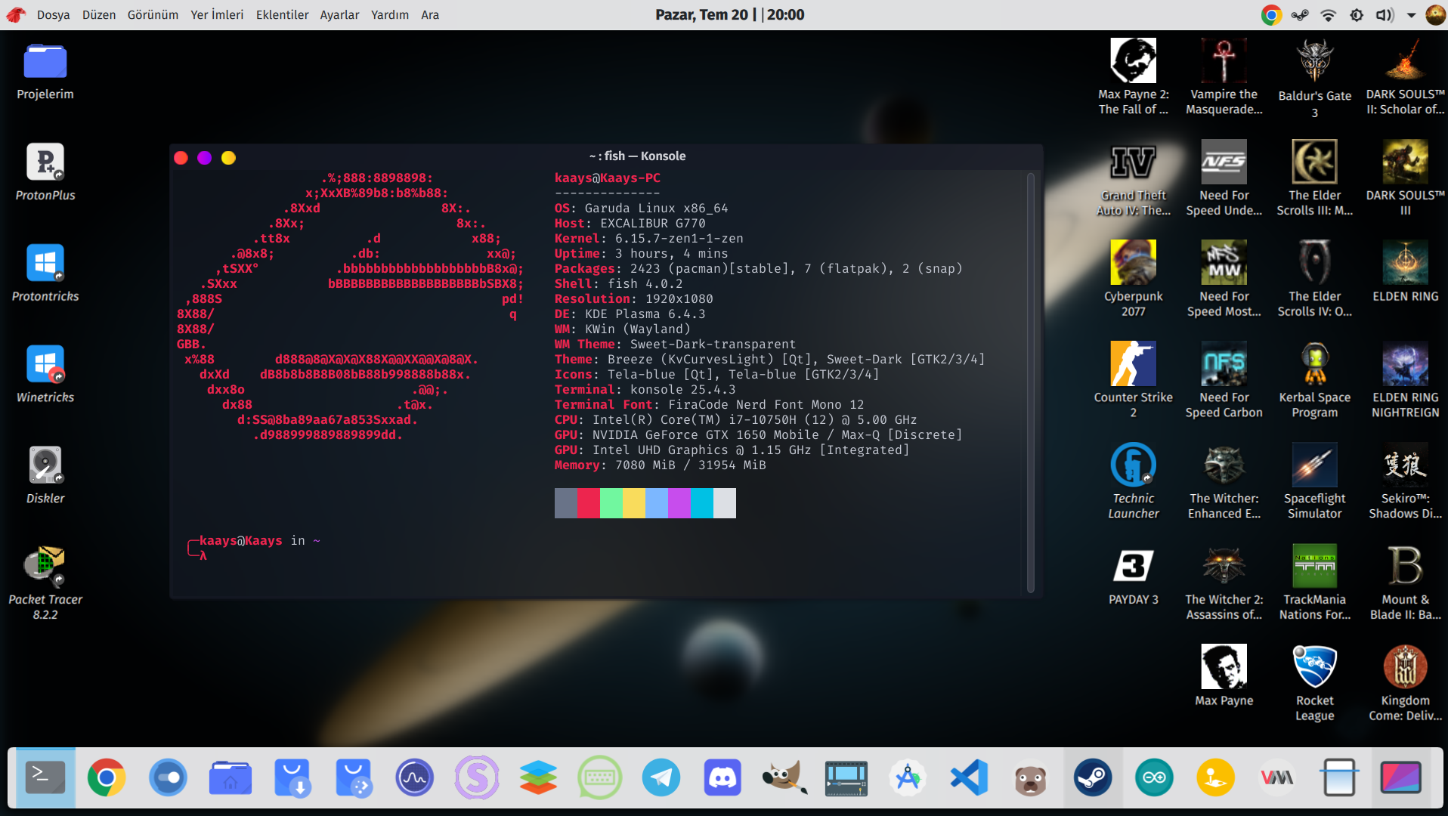Click the ELDEN RING NIGHTREIGN desktop icon
The height and width of the screenshot is (816, 1448).
pos(1406,381)
